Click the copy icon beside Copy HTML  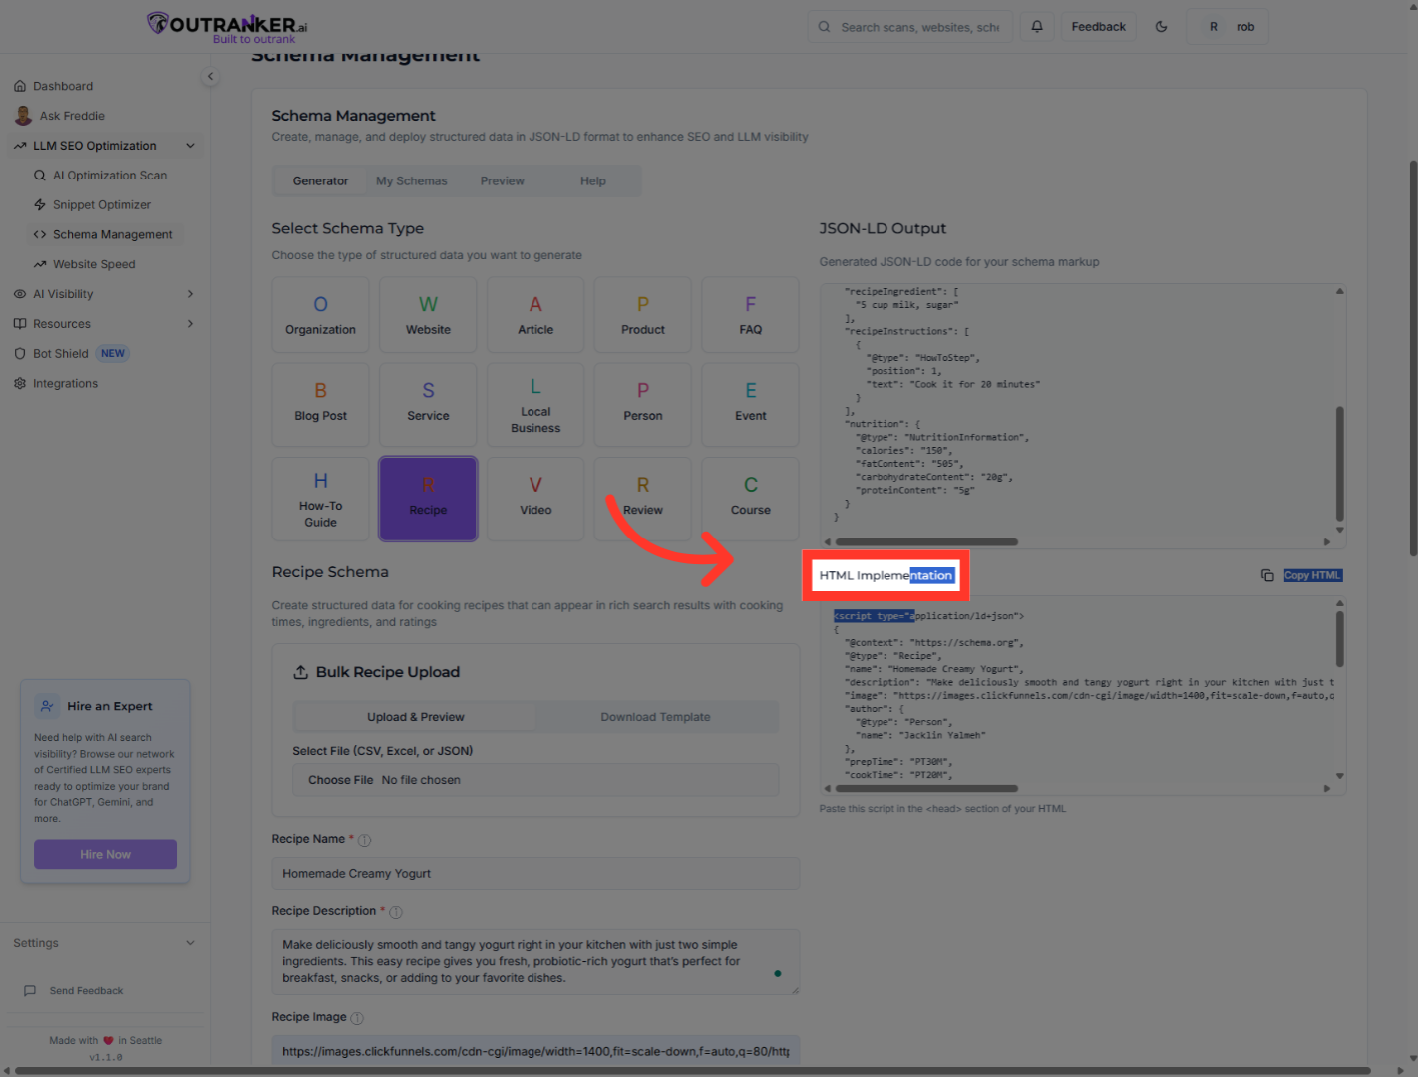click(x=1266, y=575)
